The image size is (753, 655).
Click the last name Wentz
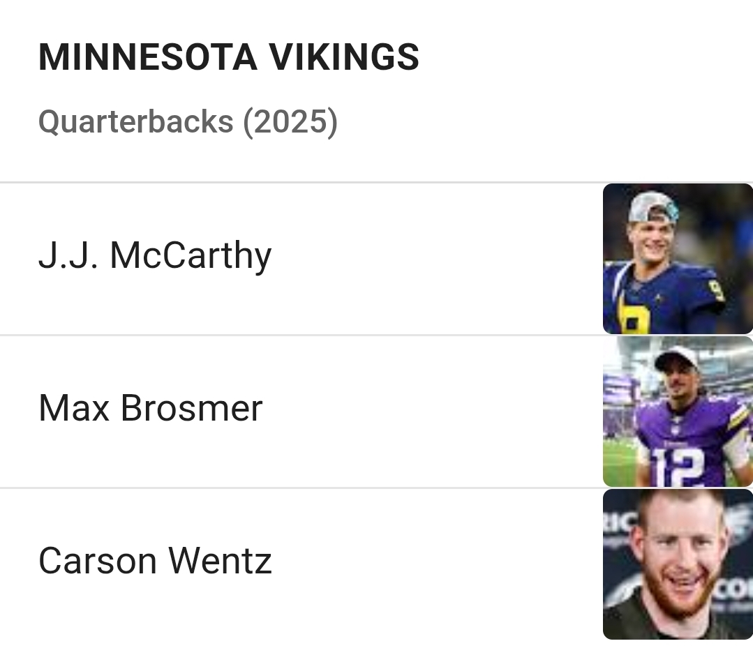tap(221, 561)
